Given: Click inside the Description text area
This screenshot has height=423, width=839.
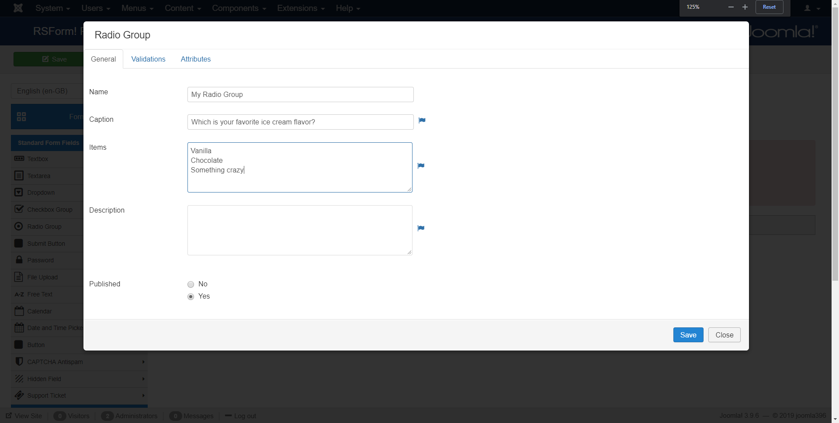Looking at the screenshot, I should pyautogui.click(x=299, y=230).
